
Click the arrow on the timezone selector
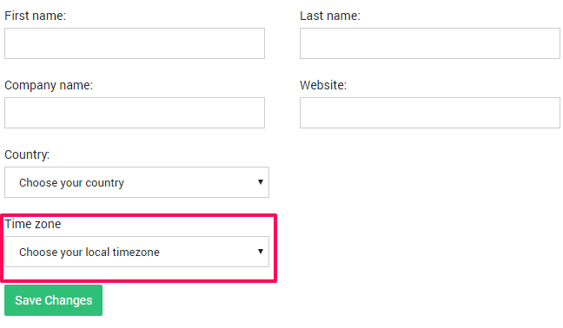coord(261,252)
